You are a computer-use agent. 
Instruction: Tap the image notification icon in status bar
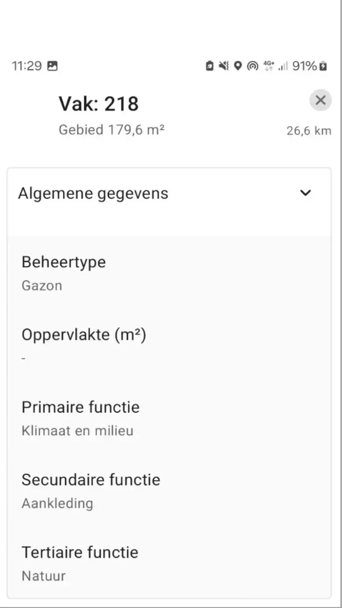[53, 66]
